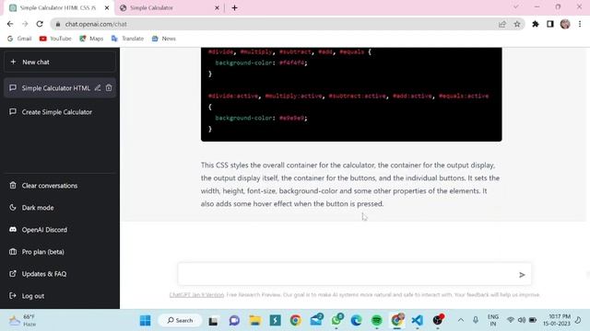Reload the current page
Viewport: 590px width, 331px height.
coord(40,24)
